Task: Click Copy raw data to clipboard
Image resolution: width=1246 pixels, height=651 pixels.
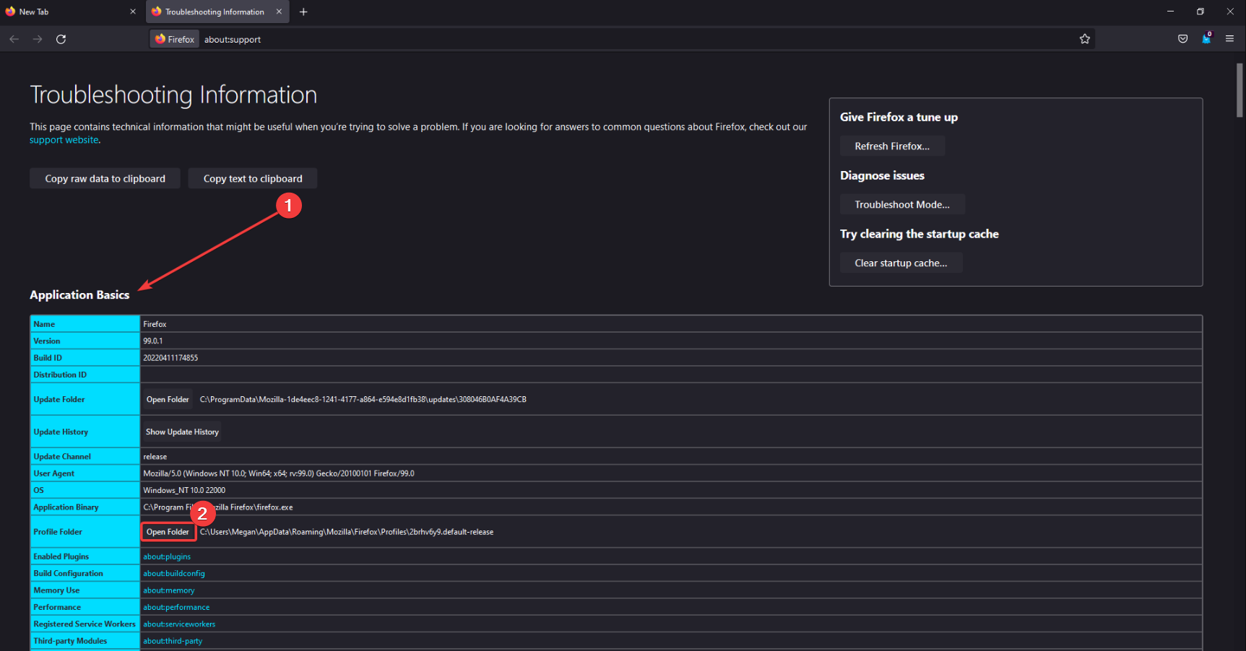Action: [x=105, y=178]
